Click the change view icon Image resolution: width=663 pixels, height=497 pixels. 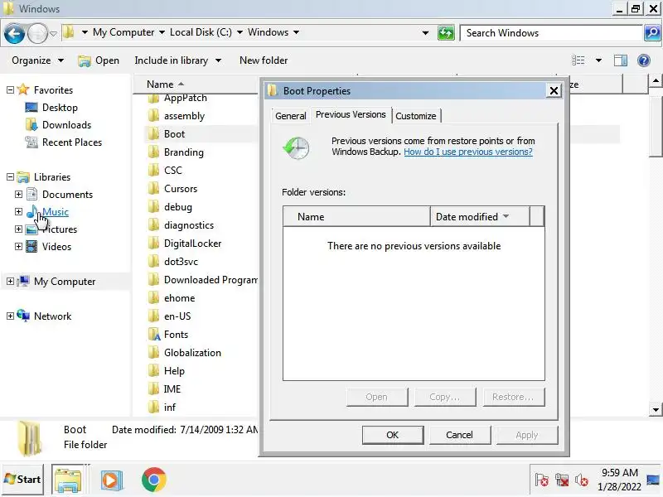pyautogui.click(x=578, y=60)
